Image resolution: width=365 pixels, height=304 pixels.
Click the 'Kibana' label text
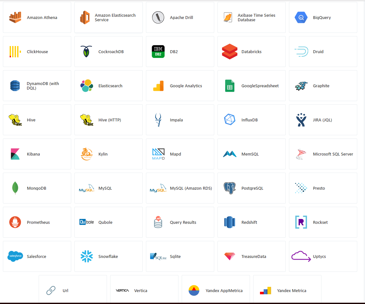click(x=33, y=154)
